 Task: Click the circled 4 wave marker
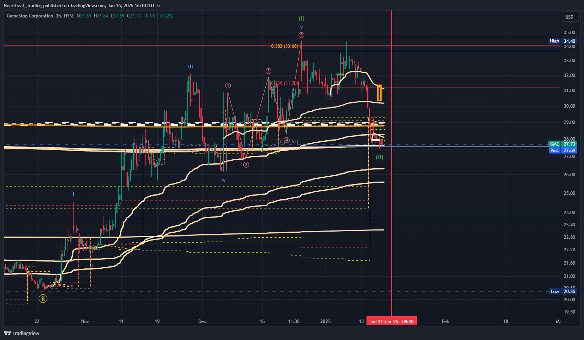[287, 140]
